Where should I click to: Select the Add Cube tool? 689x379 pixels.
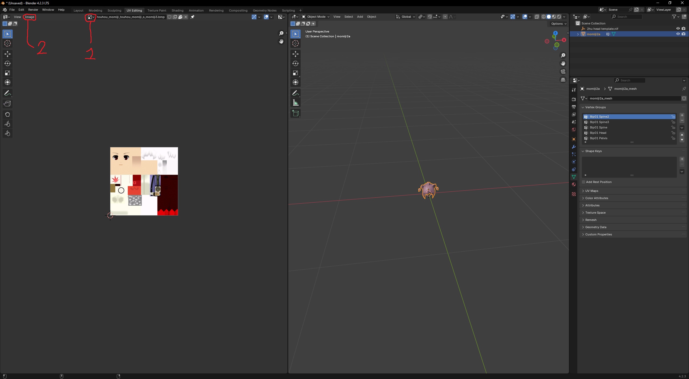click(295, 113)
